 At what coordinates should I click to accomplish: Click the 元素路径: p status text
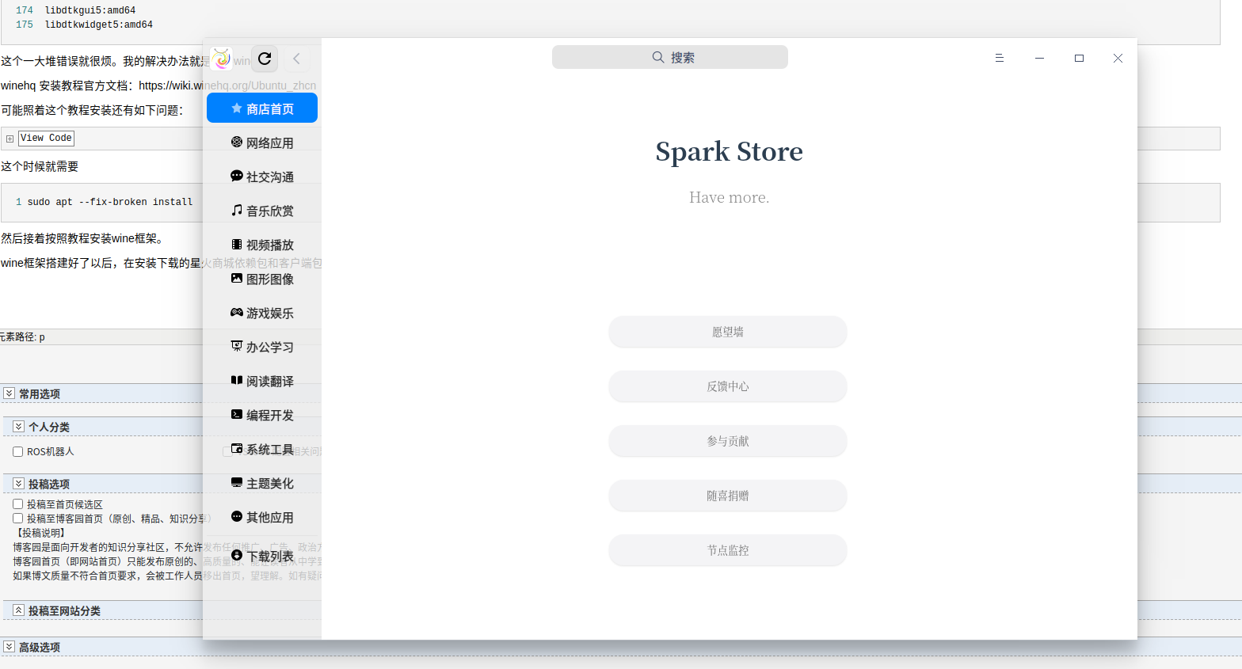click(x=22, y=336)
